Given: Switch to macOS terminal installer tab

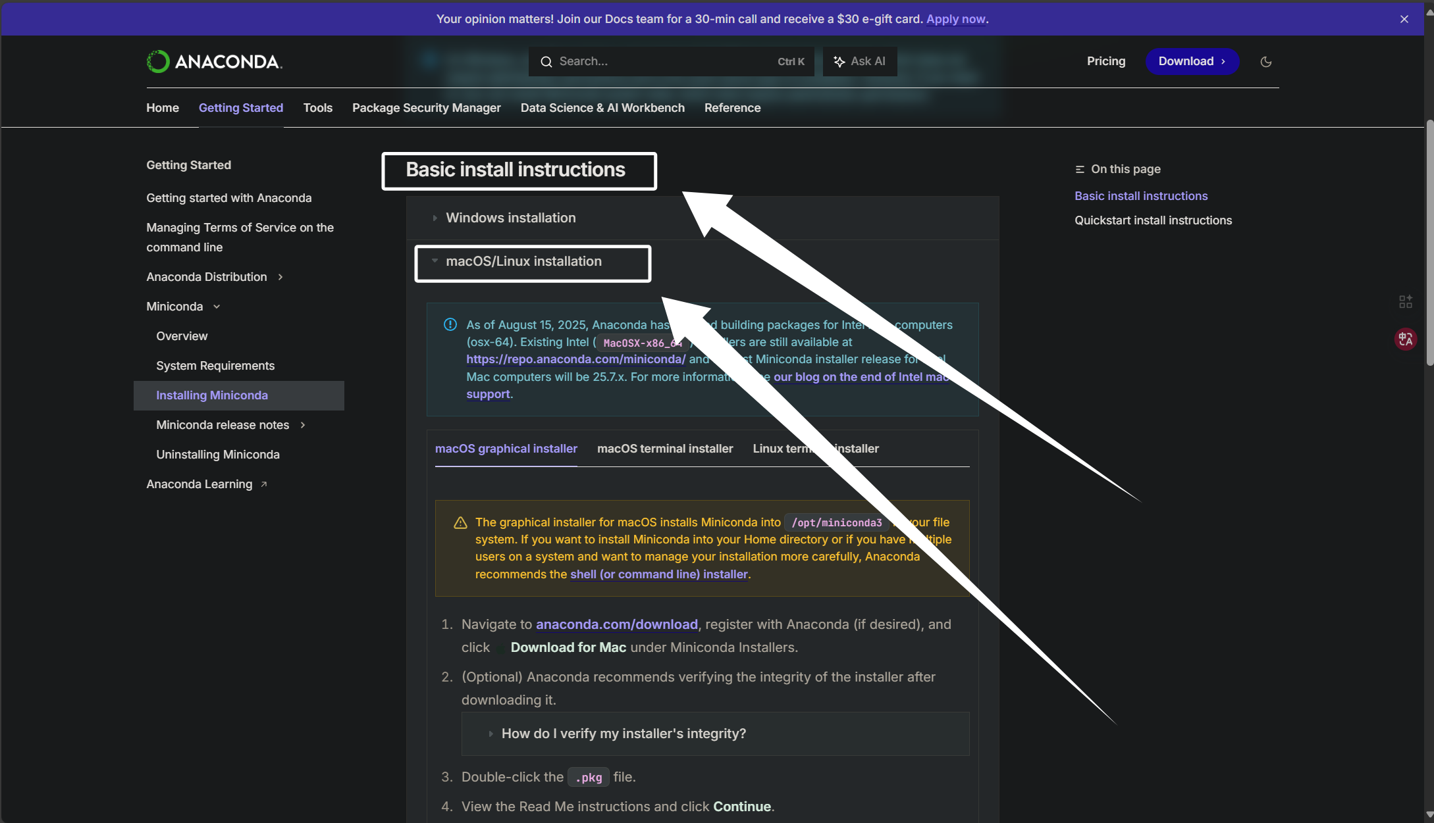Looking at the screenshot, I should 665,449.
